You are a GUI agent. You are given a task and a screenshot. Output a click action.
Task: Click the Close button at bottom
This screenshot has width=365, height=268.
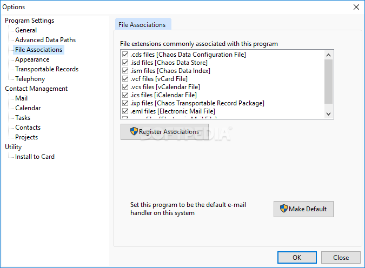(x=341, y=257)
